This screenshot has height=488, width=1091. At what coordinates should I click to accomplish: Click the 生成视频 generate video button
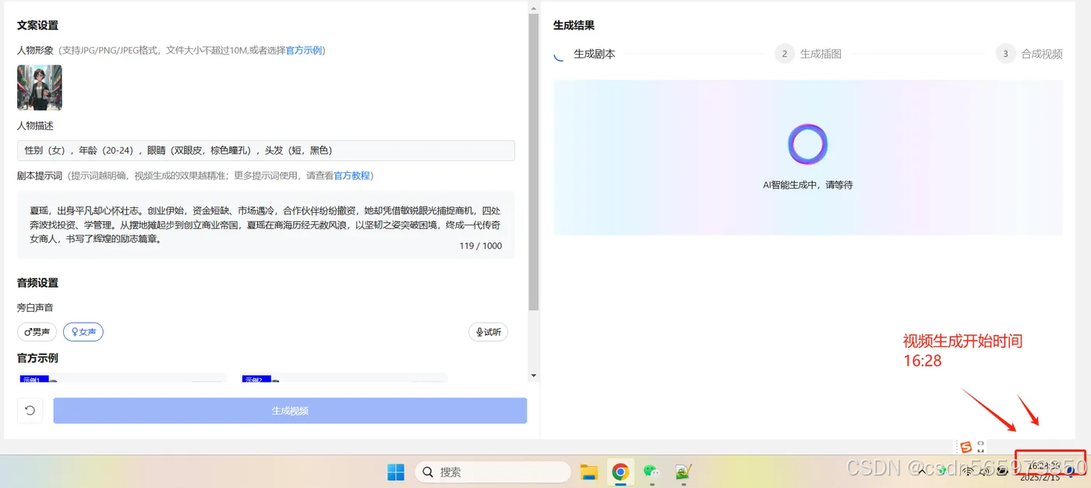click(x=290, y=410)
